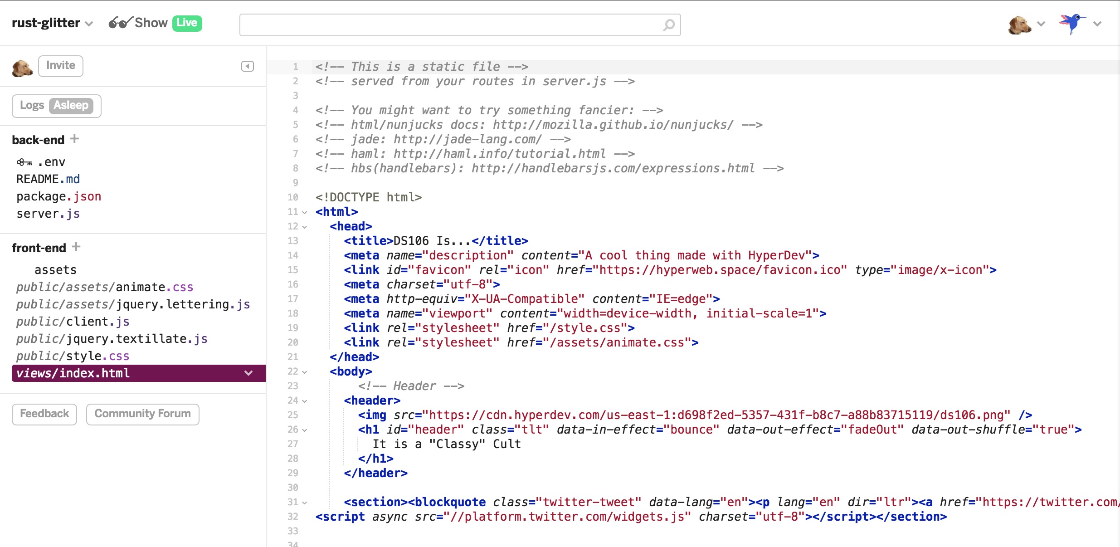Click the sunglasses Show icon
Viewport: 1120px width, 547px height.
[x=120, y=22]
